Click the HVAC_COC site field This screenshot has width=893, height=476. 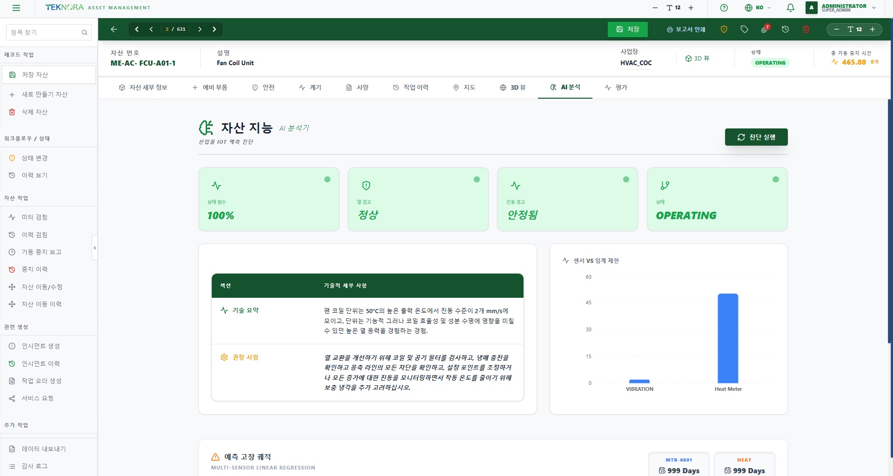click(x=636, y=63)
